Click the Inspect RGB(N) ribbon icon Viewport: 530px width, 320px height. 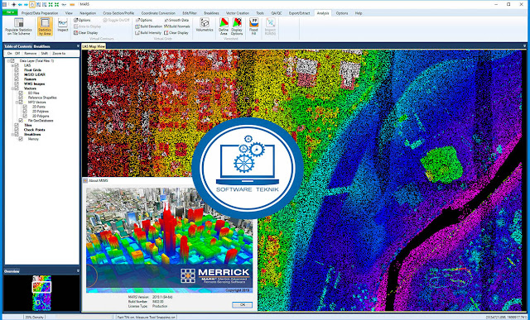(x=271, y=26)
